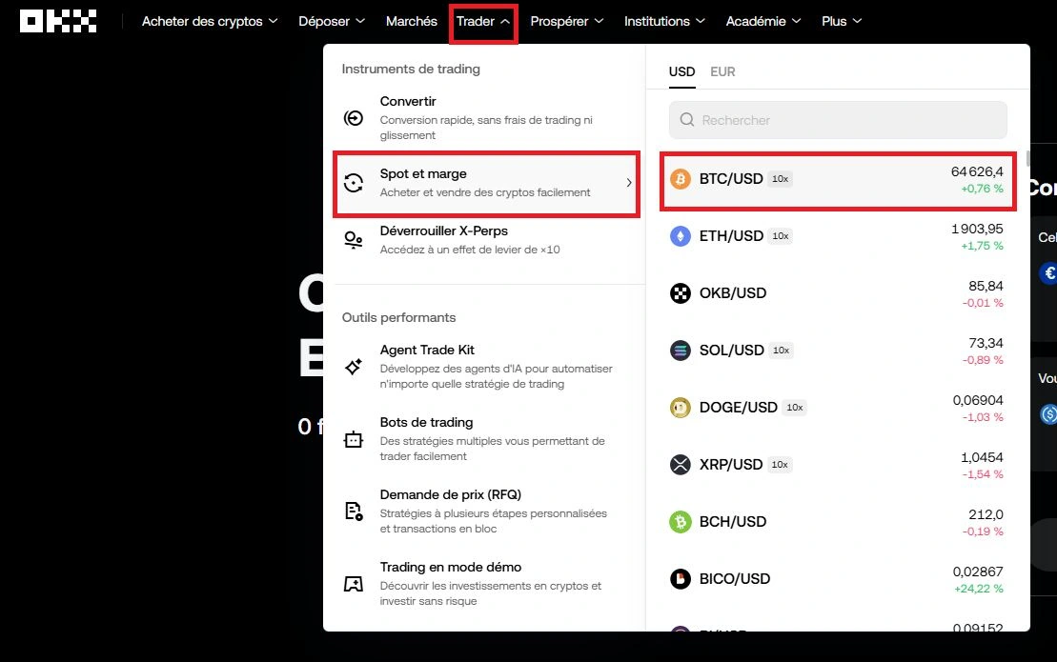Screen dimensions: 1057x662
Task: Click the OKX logo
Action: pyautogui.click(x=58, y=21)
